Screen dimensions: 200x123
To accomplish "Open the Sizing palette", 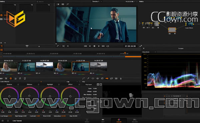I will click(111, 78).
